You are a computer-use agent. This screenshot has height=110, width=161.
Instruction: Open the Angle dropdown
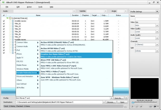pos(126,11)
